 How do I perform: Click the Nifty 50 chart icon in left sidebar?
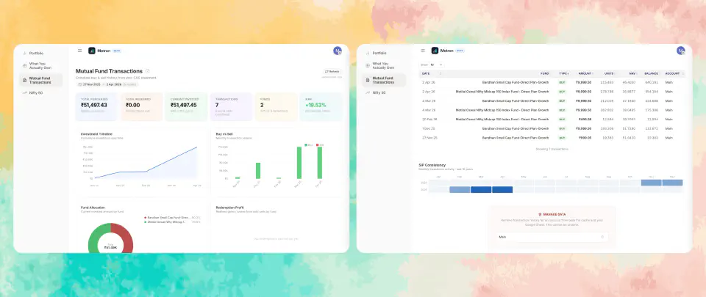coord(24,93)
